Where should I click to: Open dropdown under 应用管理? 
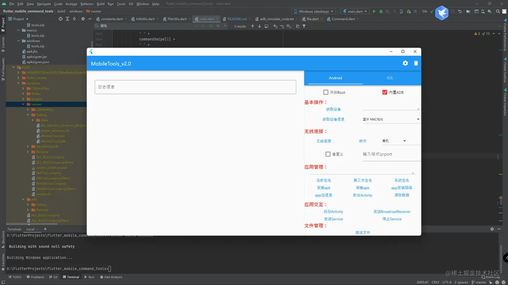coord(362,173)
